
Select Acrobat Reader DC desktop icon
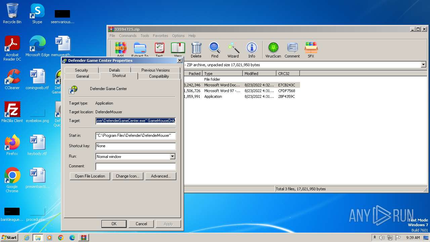12,49
